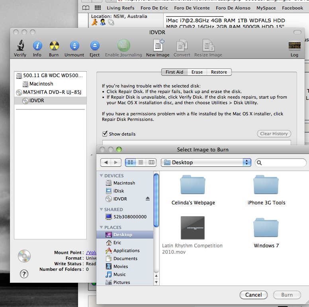309x307 pixels.
Task: Open Pictures in the sidebar
Action: pos(125,282)
